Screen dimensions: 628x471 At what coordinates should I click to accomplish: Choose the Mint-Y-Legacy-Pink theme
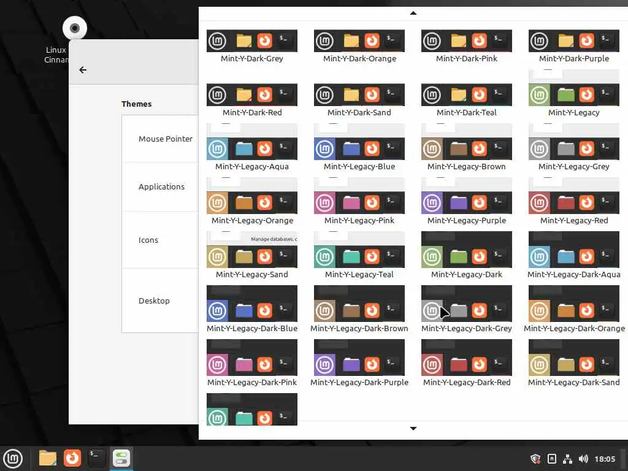[359, 196]
